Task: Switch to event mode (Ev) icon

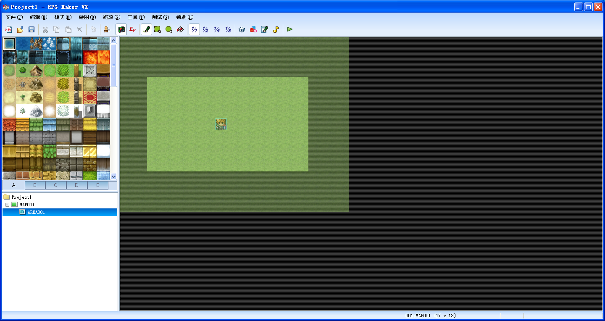Action: point(133,29)
